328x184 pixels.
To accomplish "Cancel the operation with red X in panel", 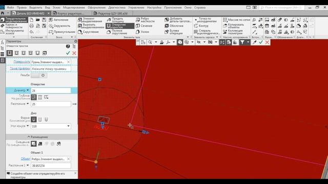I will [x=74, y=53].
